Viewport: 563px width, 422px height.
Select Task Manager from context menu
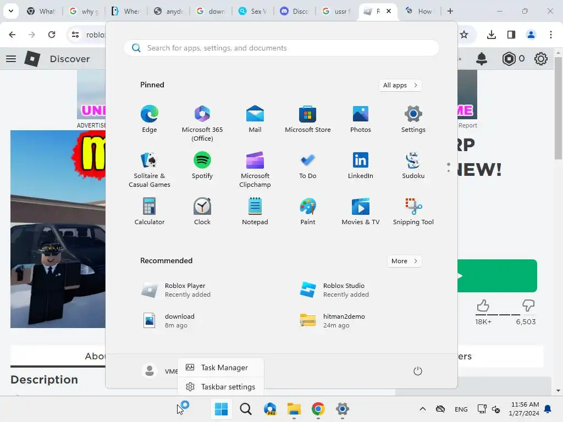pos(221,368)
